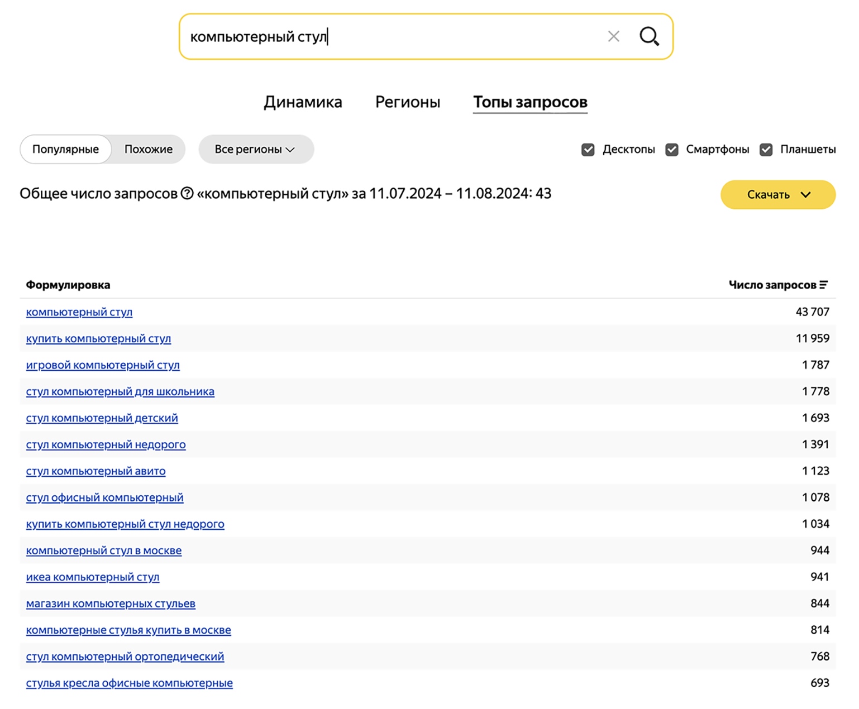
Task: Uncheck the Смартфоны checkbox
Action: tap(671, 150)
